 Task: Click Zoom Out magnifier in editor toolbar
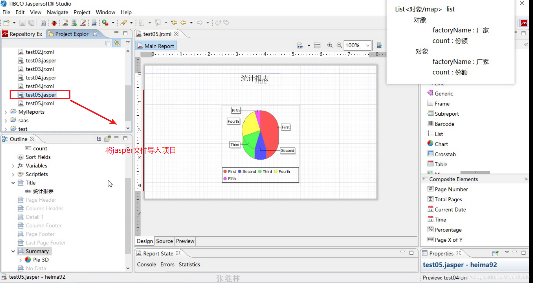[339, 45]
